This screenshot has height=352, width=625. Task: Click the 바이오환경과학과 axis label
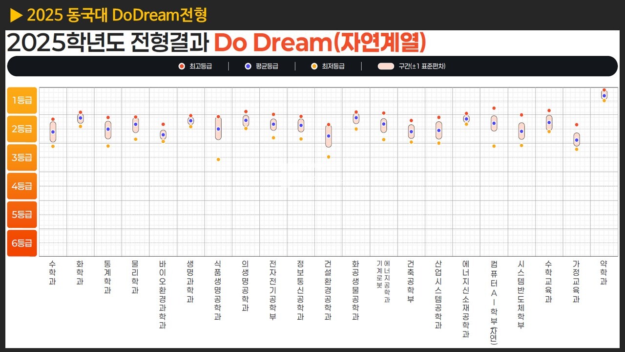tap(163, 294)
